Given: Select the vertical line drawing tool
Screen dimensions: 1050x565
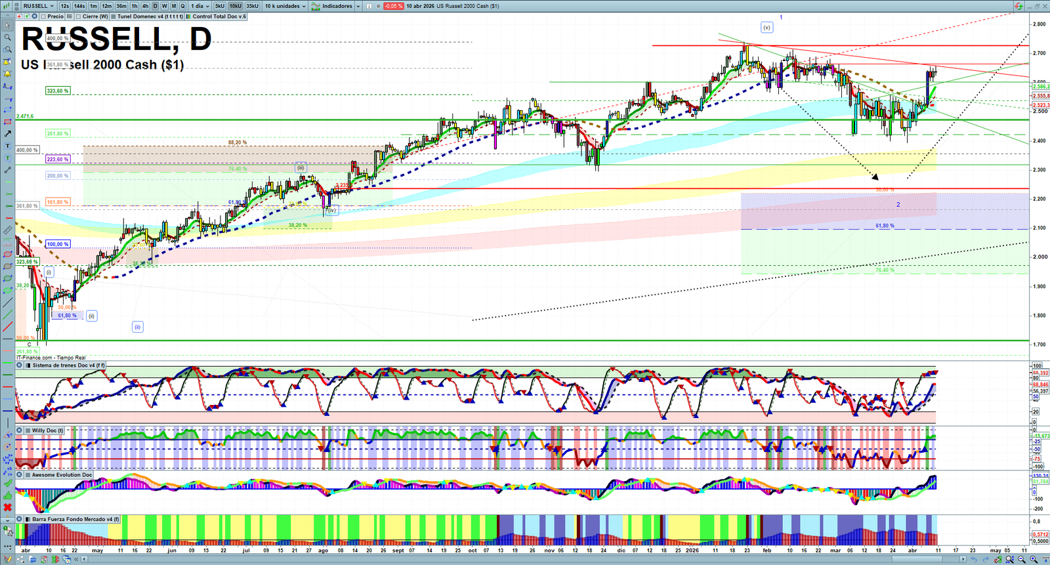Looking at the screenshot, I should point(7,423).
